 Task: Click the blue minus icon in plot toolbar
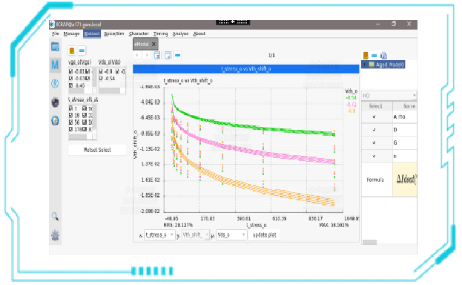click(178, 55)
